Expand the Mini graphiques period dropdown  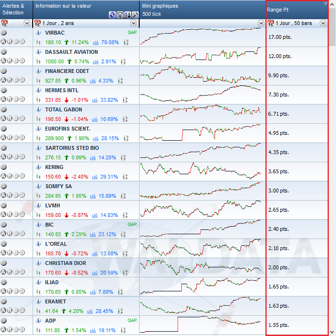[x=261, y=23]
